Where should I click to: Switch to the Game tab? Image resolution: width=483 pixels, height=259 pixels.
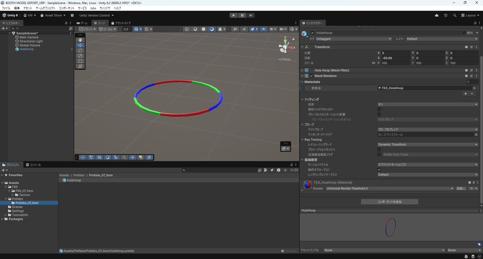point(82,23)
